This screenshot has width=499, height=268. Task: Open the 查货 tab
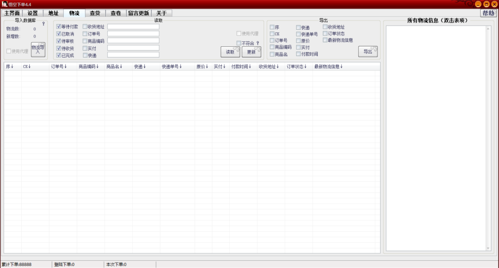(95, 13)
